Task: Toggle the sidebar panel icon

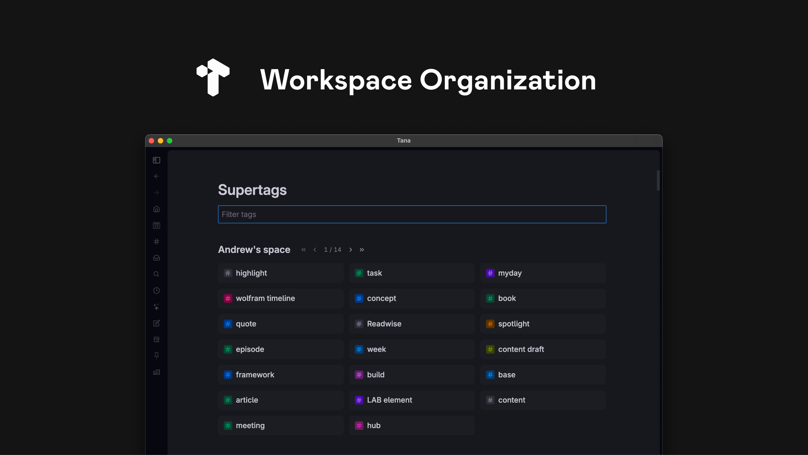Action: (x=157, y=160)
